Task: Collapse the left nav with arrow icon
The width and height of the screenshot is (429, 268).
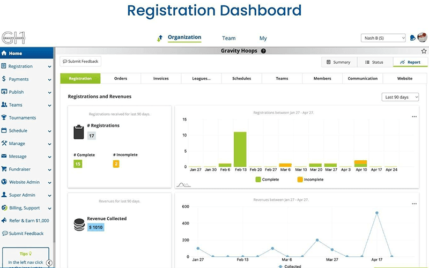Action: (49, 263)
